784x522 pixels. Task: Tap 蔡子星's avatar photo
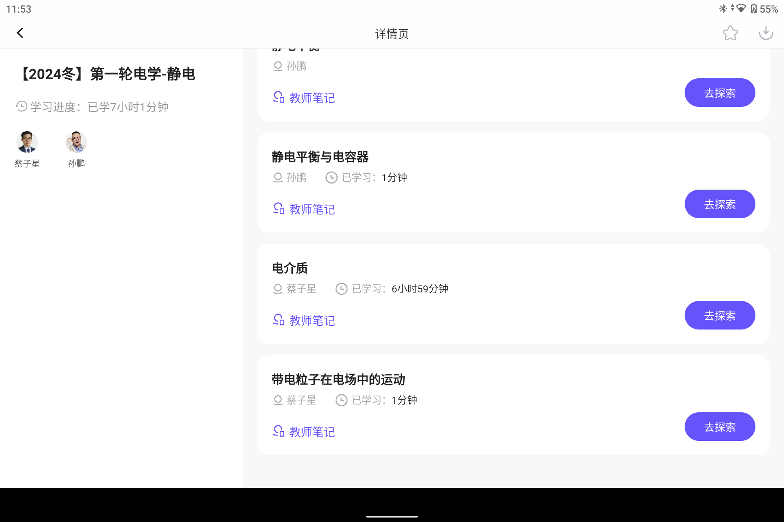coord(27,142)
